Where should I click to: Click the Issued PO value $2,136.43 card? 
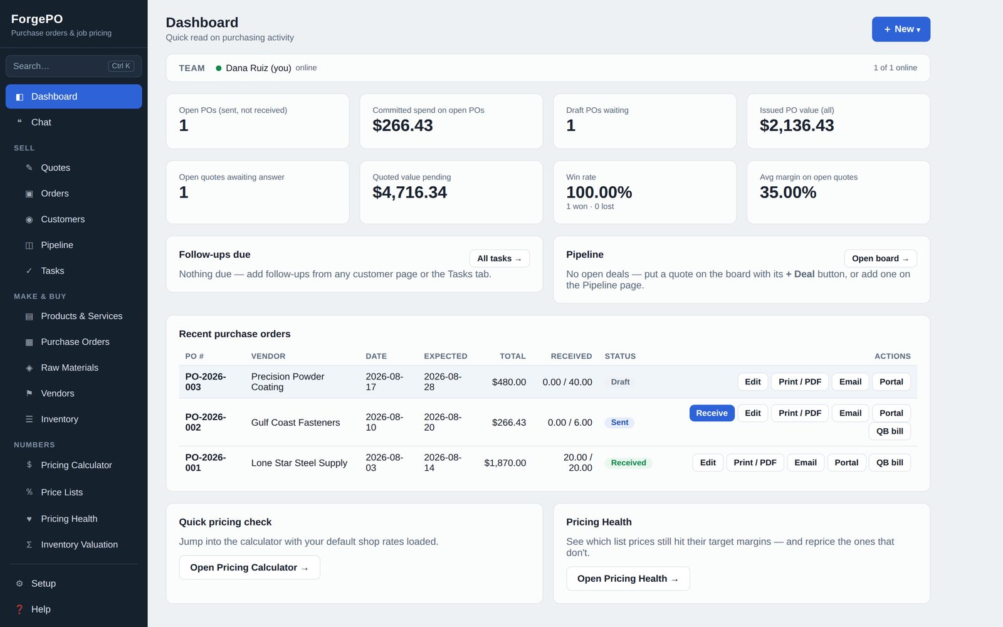point(838,121)
